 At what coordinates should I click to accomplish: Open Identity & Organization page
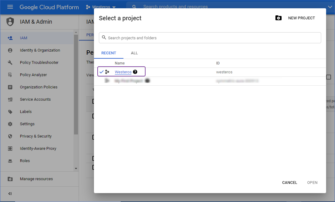tap(40, 50)
